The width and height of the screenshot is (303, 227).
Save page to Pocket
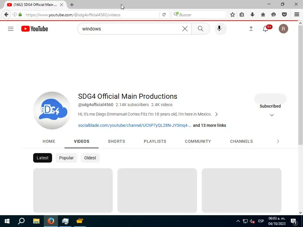[x=284, y=14]
